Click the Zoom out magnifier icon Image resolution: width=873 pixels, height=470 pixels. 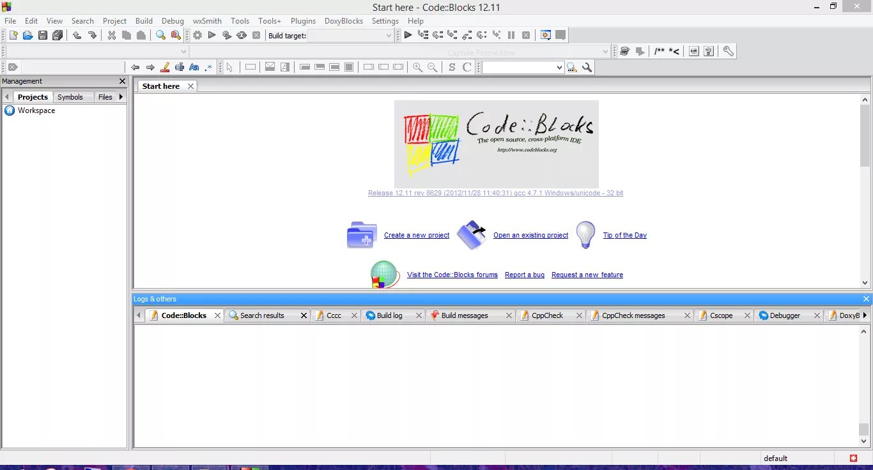(x=433, y=67)
